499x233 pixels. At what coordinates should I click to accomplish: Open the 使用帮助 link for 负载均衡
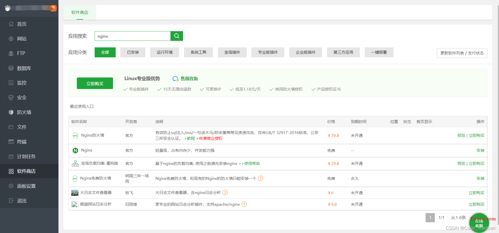pyautogui.click(x=249, y=164)
